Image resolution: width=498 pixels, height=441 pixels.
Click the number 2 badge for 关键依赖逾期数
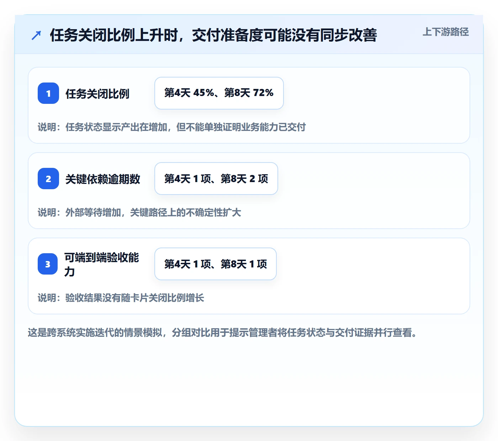point(48,179)
